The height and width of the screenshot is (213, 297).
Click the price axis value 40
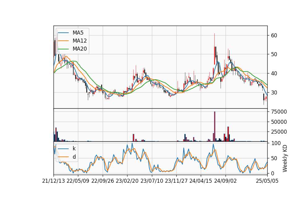pos(274,73)
